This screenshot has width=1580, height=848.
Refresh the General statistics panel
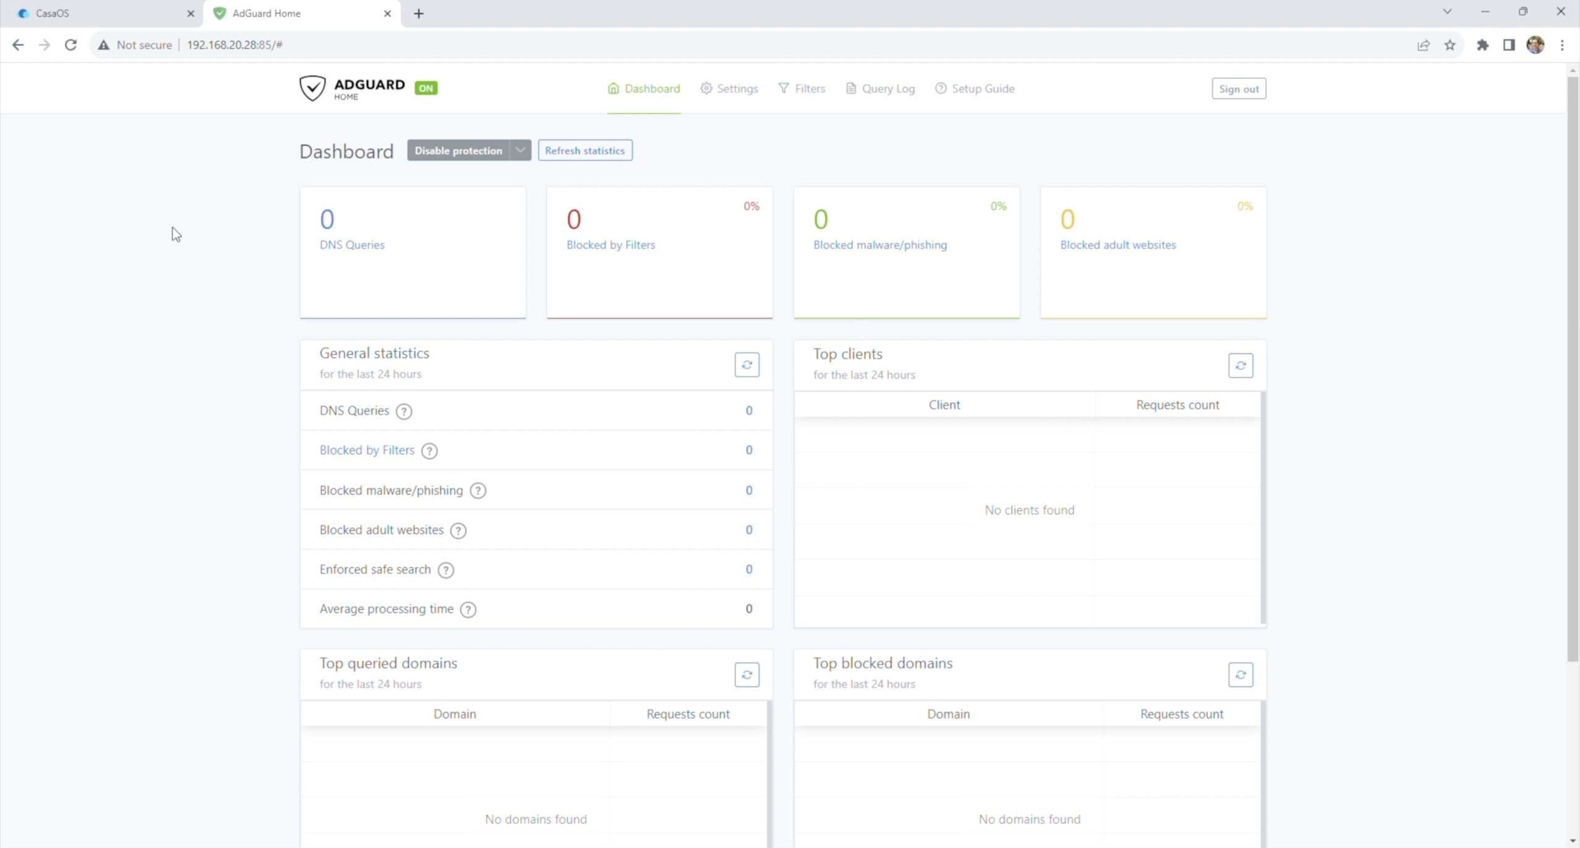pyautogui.click(x=746, y=365)
